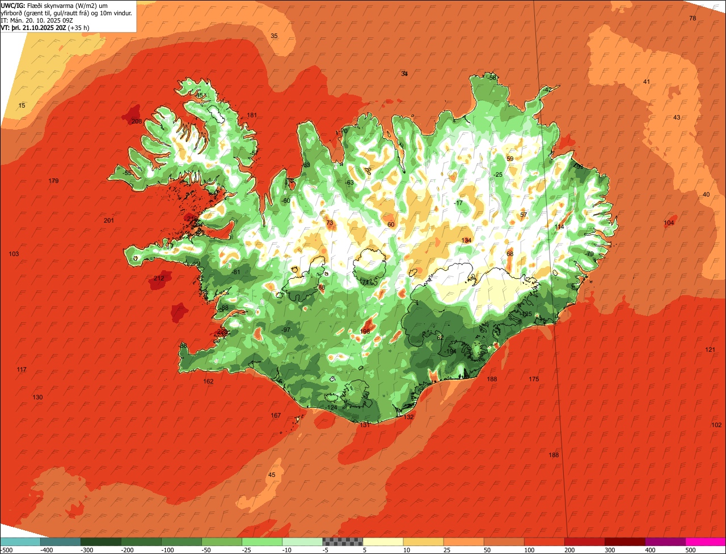Click the magenta legend swatch right of the 500 label
726x554 pixels.
pos(706,542)
